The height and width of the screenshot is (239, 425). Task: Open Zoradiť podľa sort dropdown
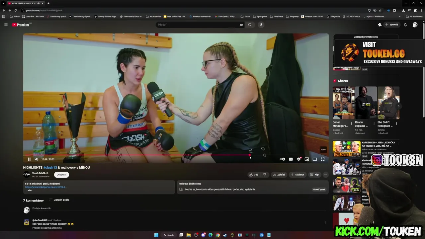coord(59,200)
